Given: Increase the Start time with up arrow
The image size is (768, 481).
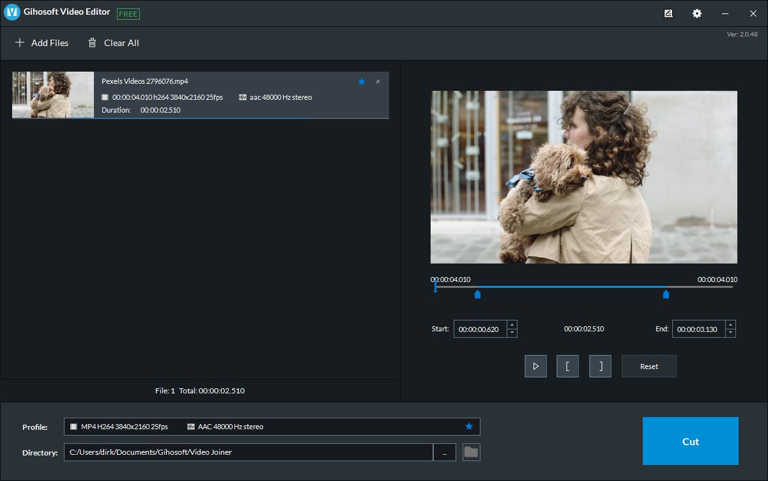Looking at the screenshot, I should click(x=512, y=325).
